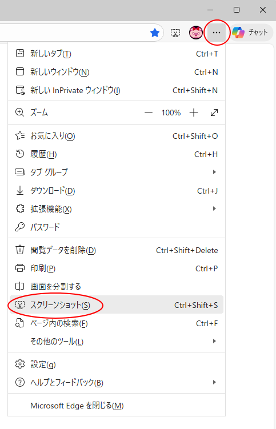The width and height of the screenshot is (276, 429).
Task: Open 新しいウィンドウ(N)
Action: (x=117, y=72)
